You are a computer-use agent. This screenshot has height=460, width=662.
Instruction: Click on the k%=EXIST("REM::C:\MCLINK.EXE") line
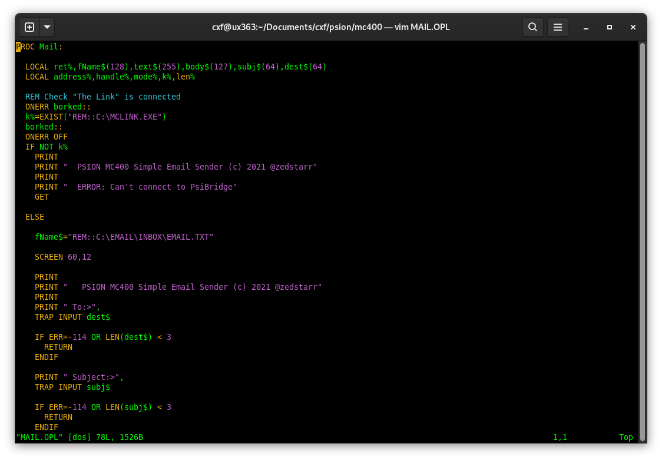(x=96, y=117)
